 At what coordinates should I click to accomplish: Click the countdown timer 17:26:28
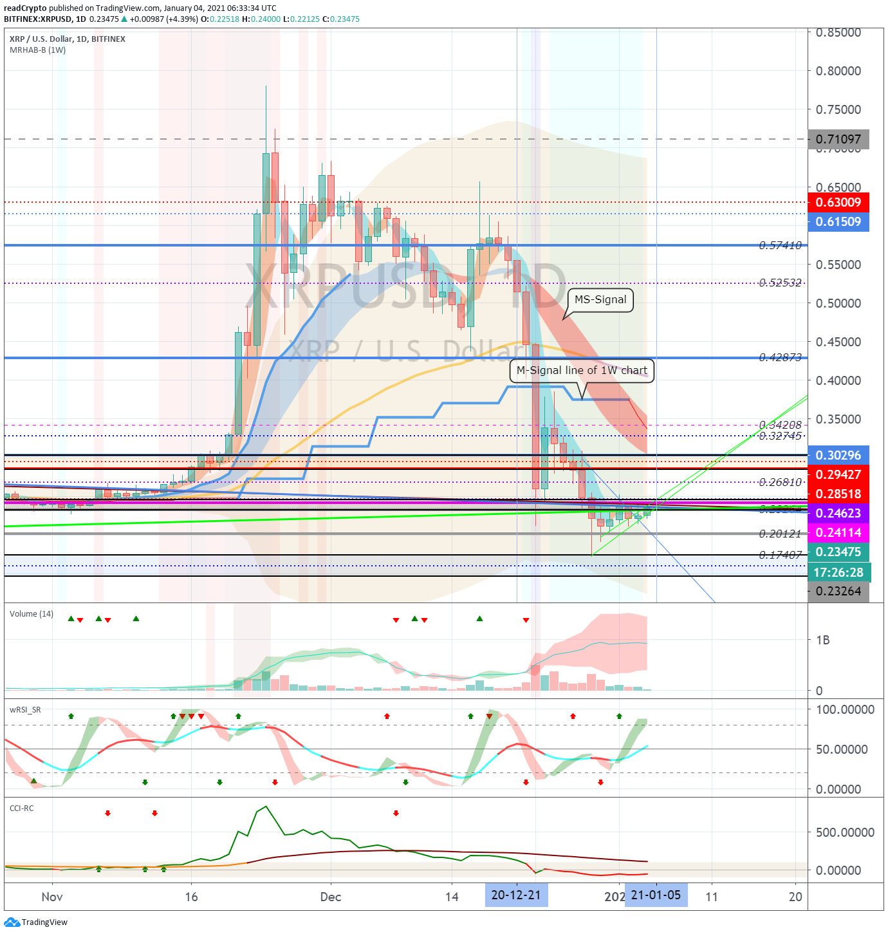point(838,572)
